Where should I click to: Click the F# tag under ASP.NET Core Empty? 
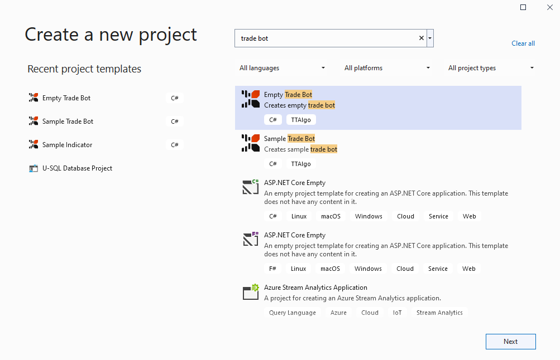click(x=272, y=269)
